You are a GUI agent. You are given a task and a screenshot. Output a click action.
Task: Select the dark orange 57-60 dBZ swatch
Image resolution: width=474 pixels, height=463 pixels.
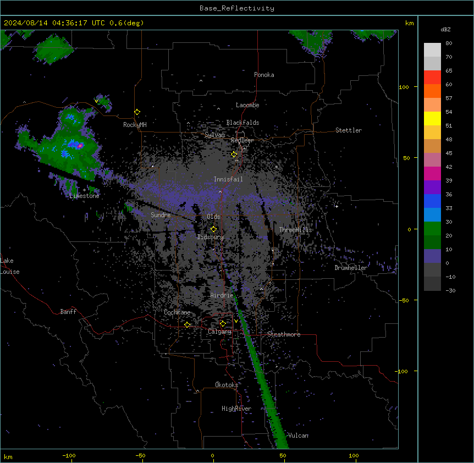coord(432,91)
